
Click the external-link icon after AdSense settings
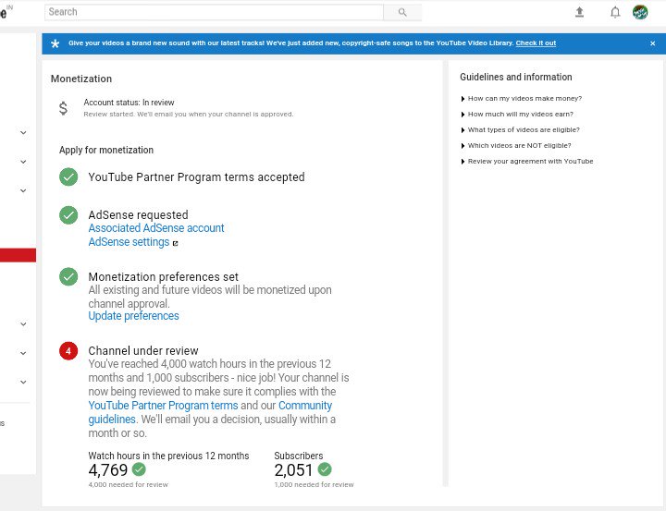click(175, 243)
